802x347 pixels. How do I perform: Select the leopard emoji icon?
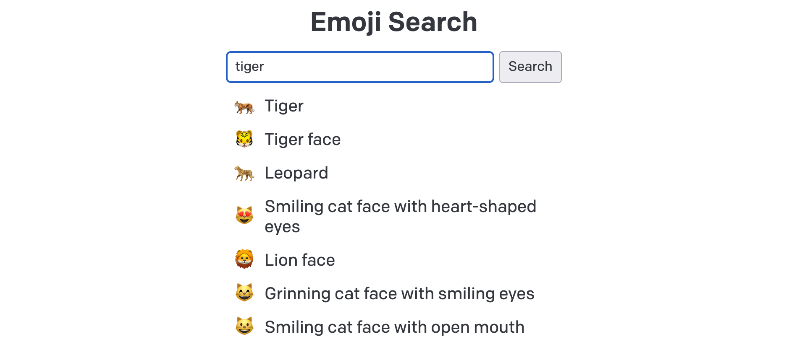(244, 173)
